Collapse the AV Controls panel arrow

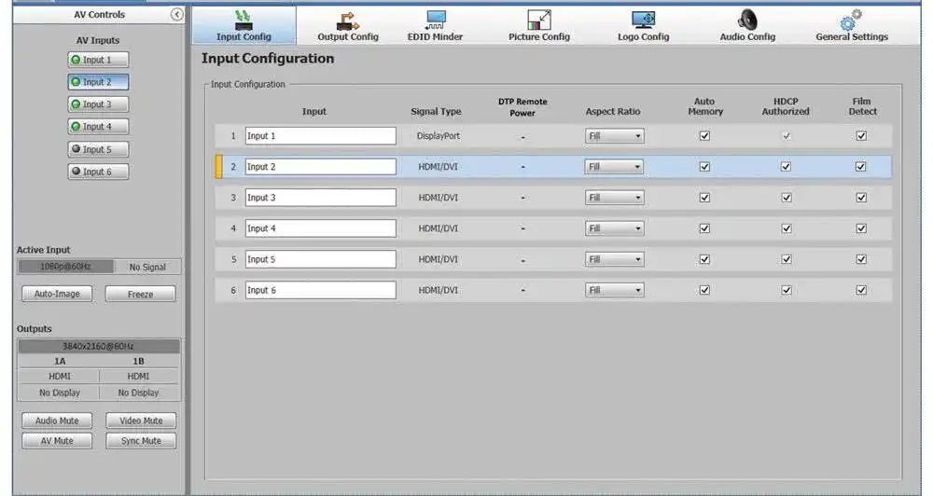point(177,15)
